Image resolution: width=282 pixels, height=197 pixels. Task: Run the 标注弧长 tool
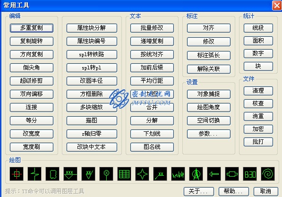tap(209, 55)
